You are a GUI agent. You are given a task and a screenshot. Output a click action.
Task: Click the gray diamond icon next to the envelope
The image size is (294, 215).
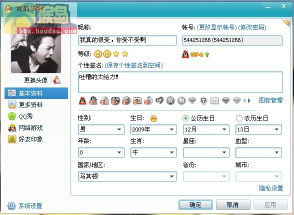click(225, 101)
